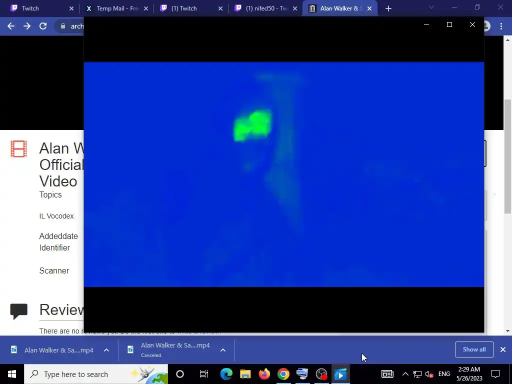
Task: Click the network icon in the system tray
Action: pos(417,374)
